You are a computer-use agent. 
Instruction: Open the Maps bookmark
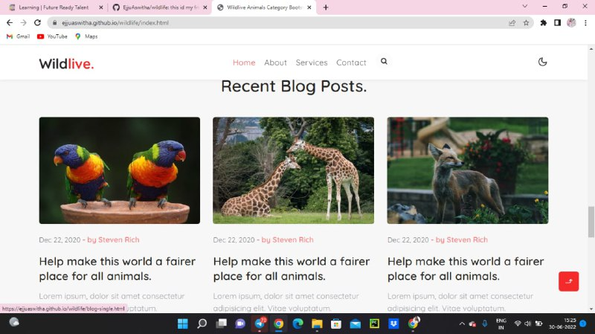click(x=86, y=36)
